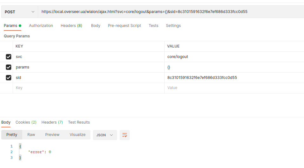Go to the Tests tab
Screen dimensions: 304x168
153,26
